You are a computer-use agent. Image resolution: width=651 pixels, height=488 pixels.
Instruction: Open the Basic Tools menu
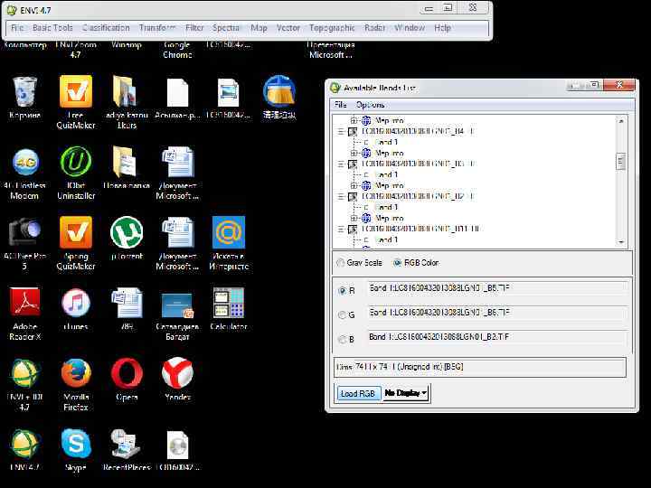click(52, 28)
